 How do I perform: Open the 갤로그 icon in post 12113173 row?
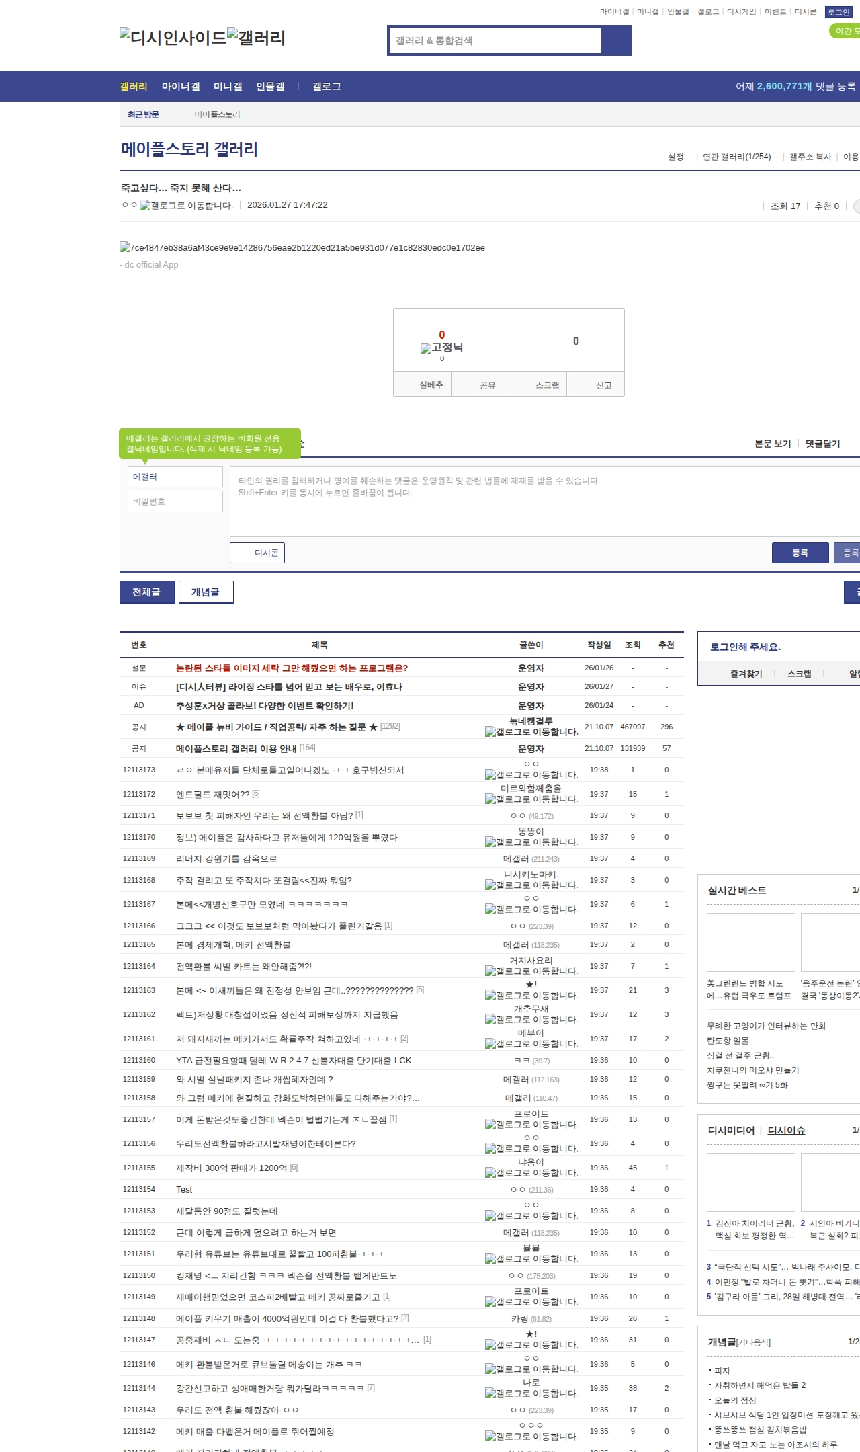click(531, 775)
